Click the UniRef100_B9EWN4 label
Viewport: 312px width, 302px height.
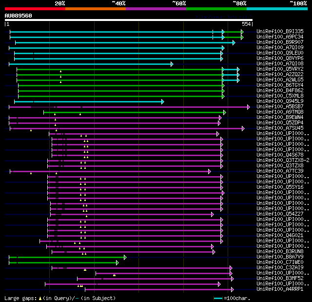pyautogui.click(x=280, y=118)
